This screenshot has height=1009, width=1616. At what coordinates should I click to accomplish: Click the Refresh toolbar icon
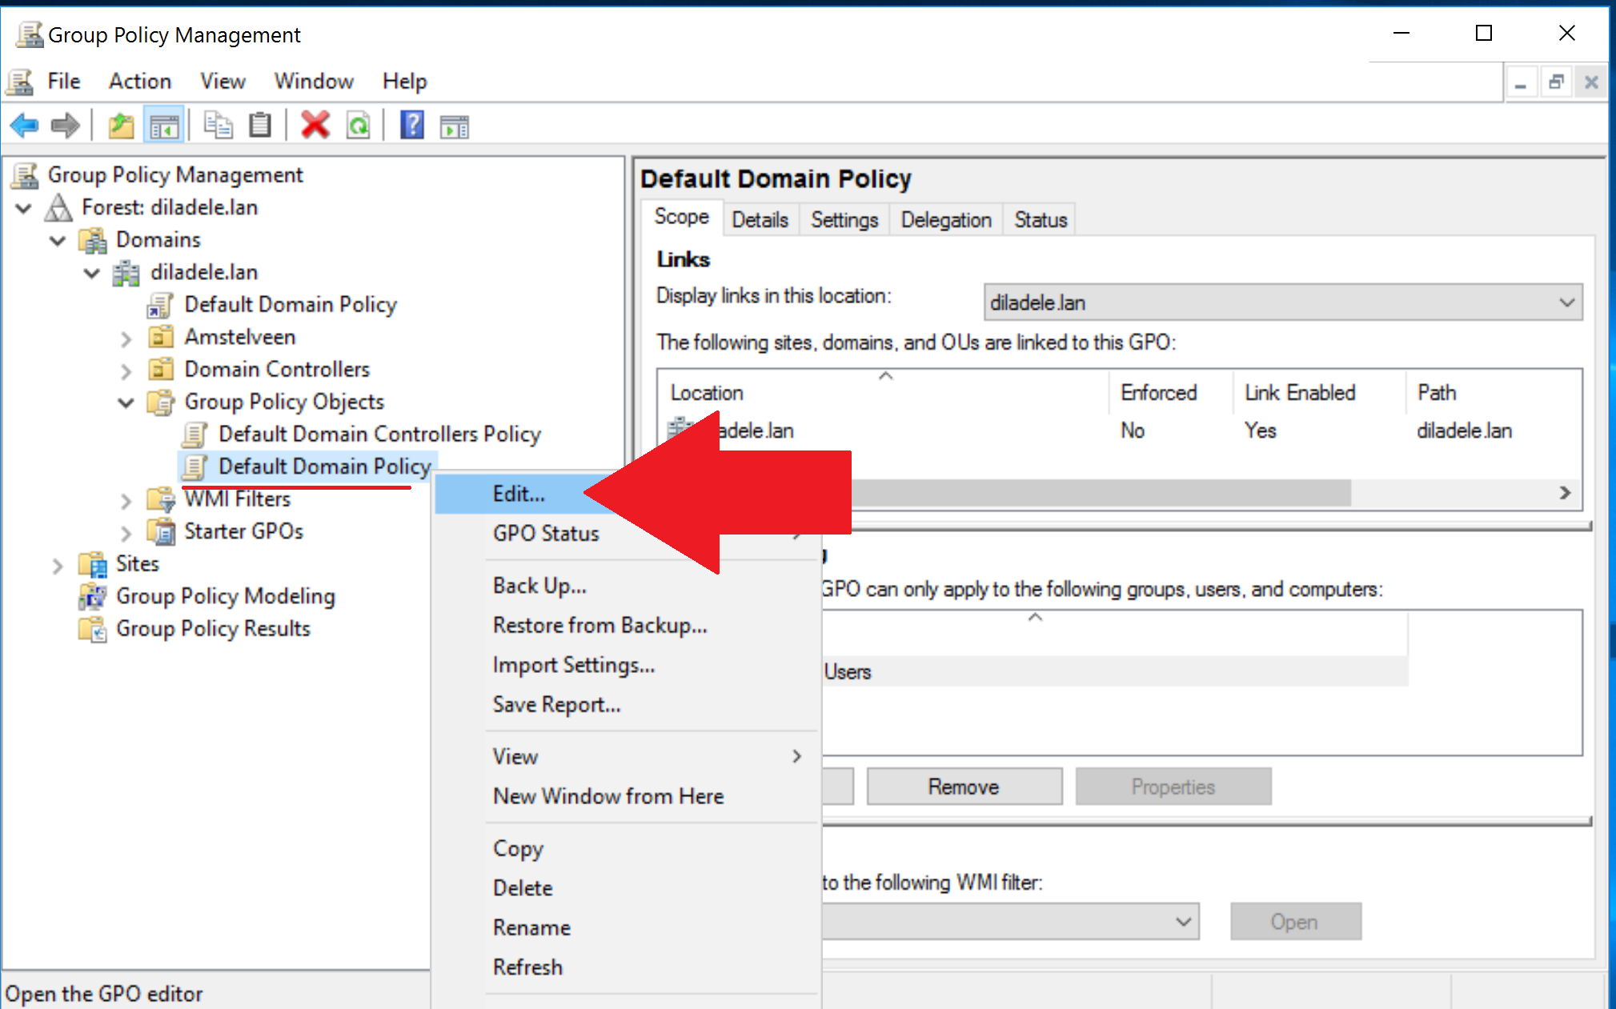click(358, 126)
